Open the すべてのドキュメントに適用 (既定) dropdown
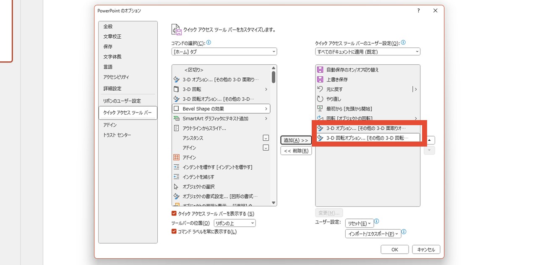 (x=368, y=52)
